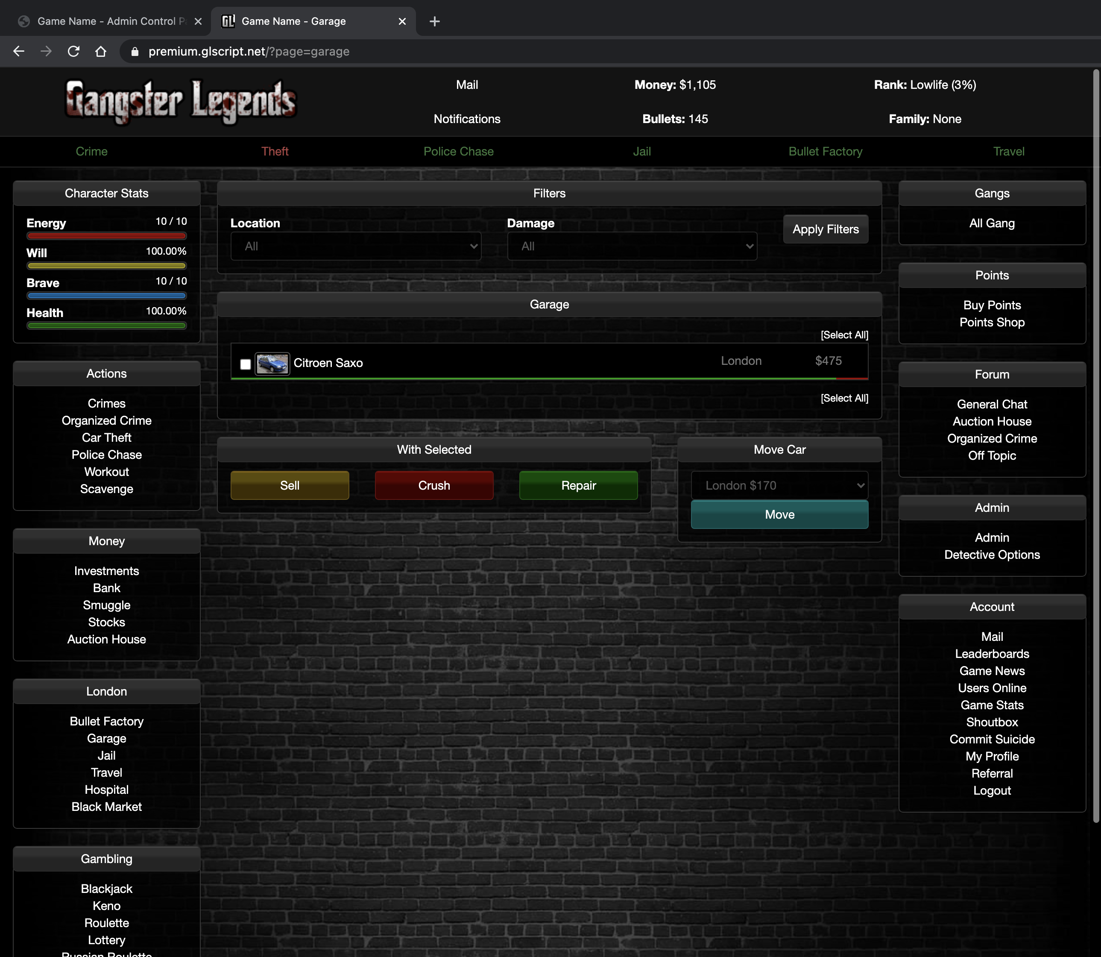Check the Citroen Saxo checkbox

point(246,364)
